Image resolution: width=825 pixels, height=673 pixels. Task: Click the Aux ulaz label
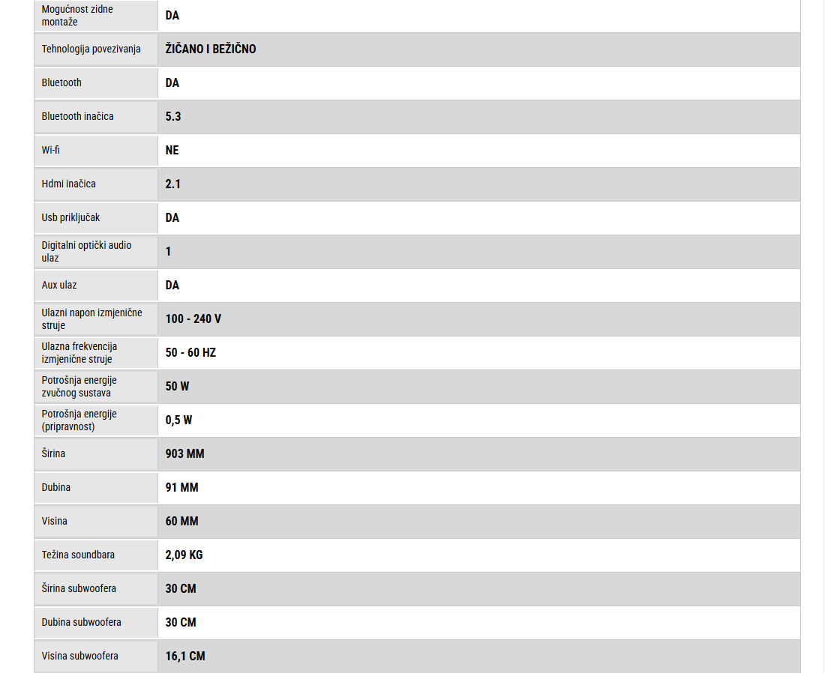click(59, 285)
